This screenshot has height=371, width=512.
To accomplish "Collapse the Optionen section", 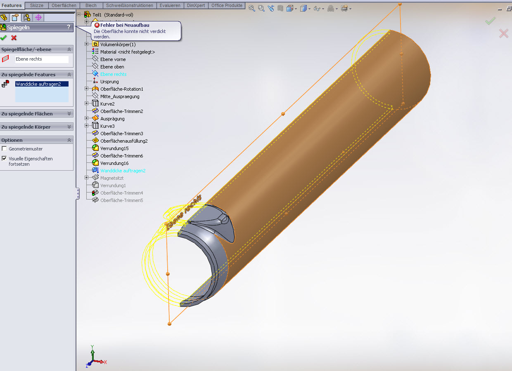I will click(x=69, y=140).
